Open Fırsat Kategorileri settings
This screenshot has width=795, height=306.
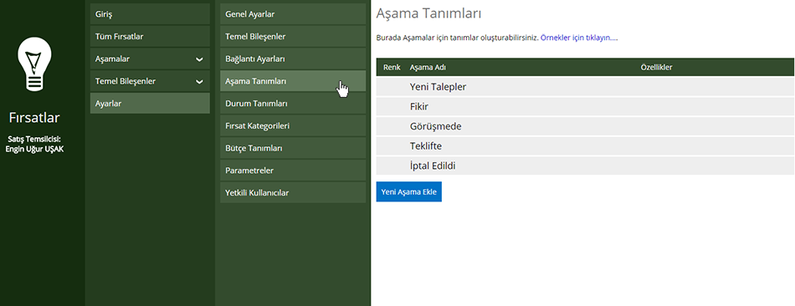(293, 125)
